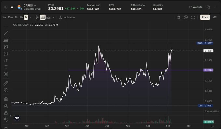
Task: Collapse the panel with left chevron
Action: 10,116
